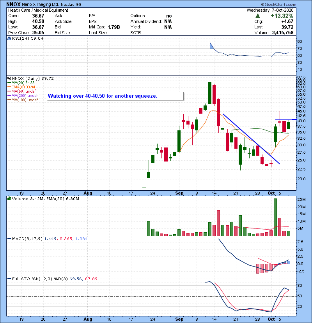The height and width of the screenshot is (323, 312).
Task: Click the Mkt Cap 1.79B value
Action: click(x=114, y=27)
